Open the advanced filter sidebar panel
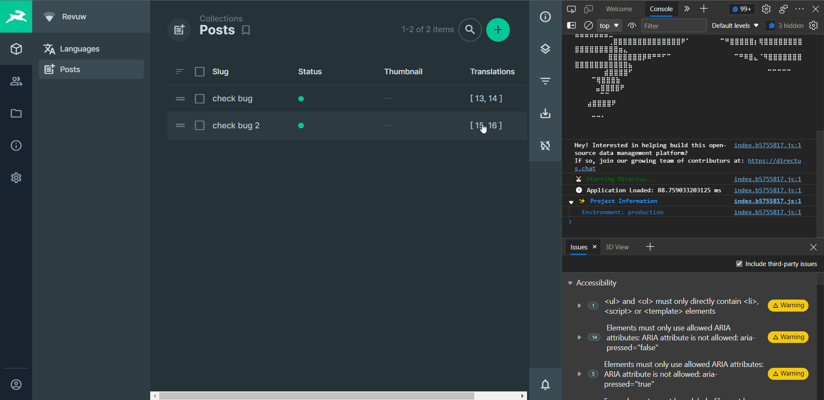The height and width of the screenshot is (400, 824). point(545,81)
